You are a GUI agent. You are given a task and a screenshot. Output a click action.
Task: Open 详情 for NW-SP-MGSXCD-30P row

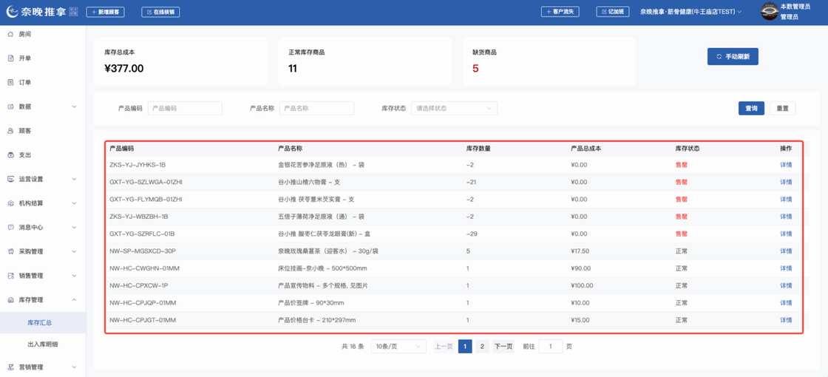tap(786, 251)
